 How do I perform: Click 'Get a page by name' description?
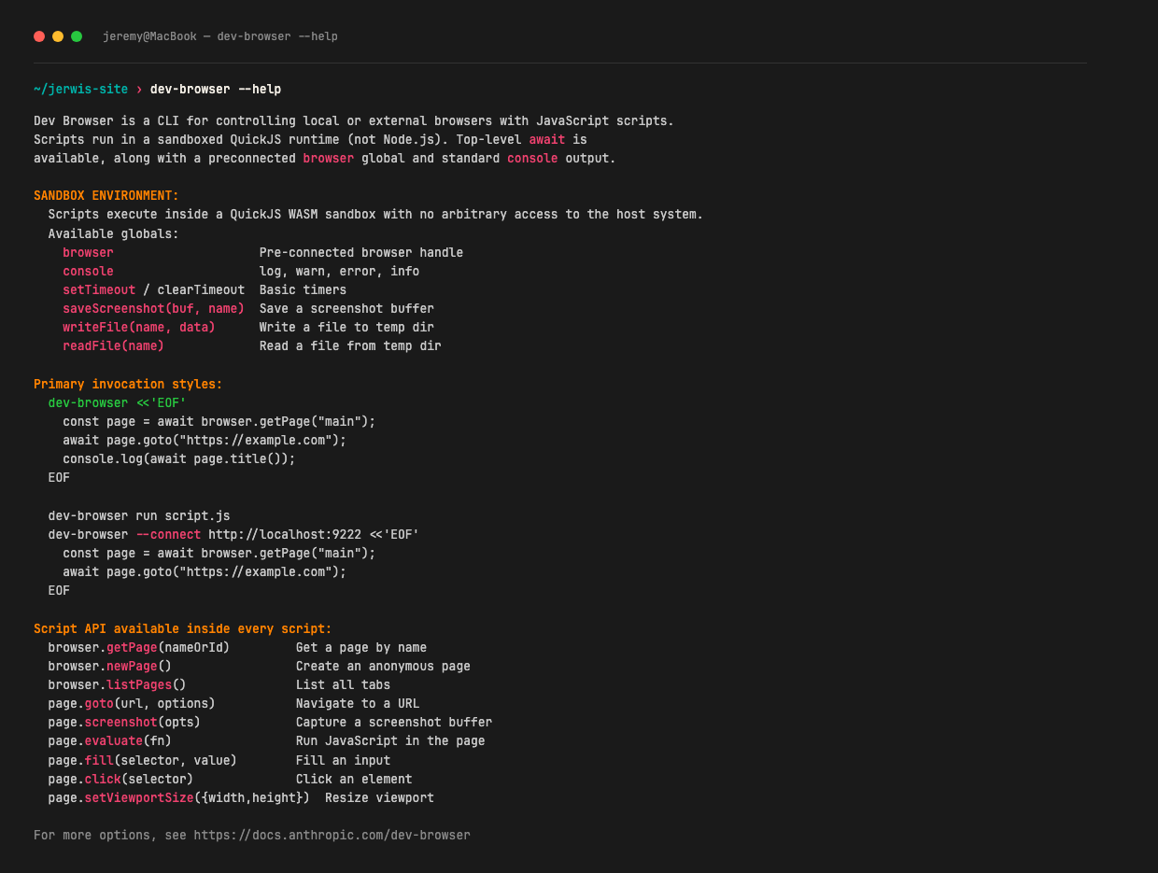[361, 648]
